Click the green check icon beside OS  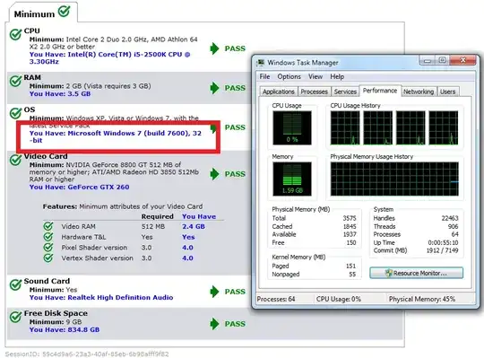tap(15, 113)
